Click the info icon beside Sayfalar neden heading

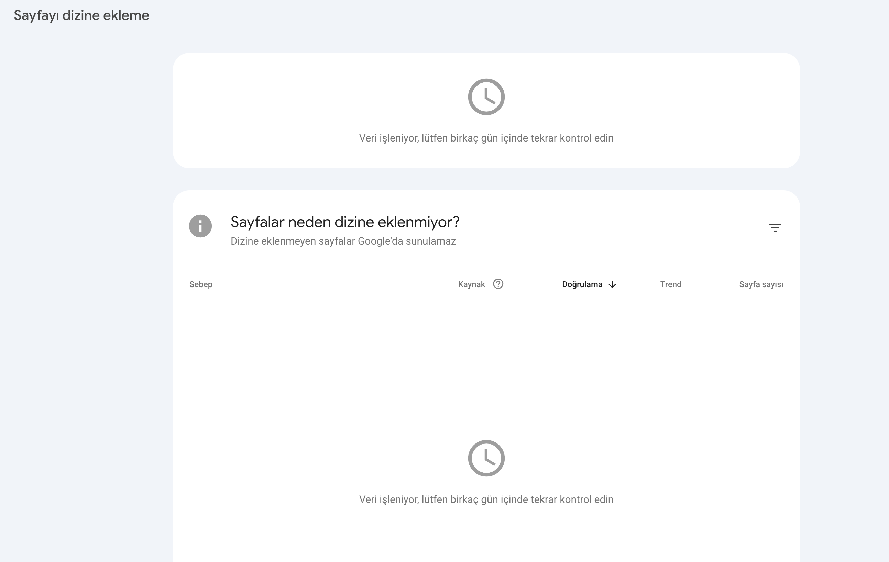(200, 226)
